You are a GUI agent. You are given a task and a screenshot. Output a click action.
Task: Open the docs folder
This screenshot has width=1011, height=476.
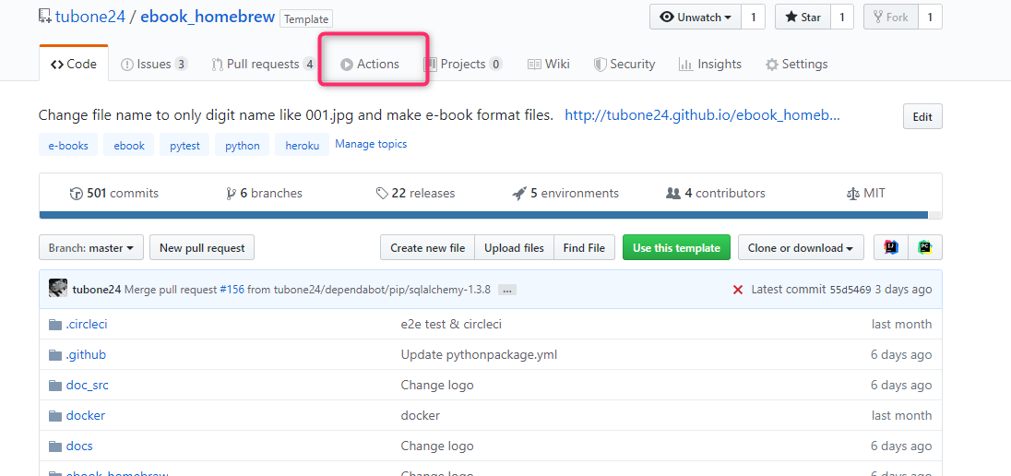[79, 446]
